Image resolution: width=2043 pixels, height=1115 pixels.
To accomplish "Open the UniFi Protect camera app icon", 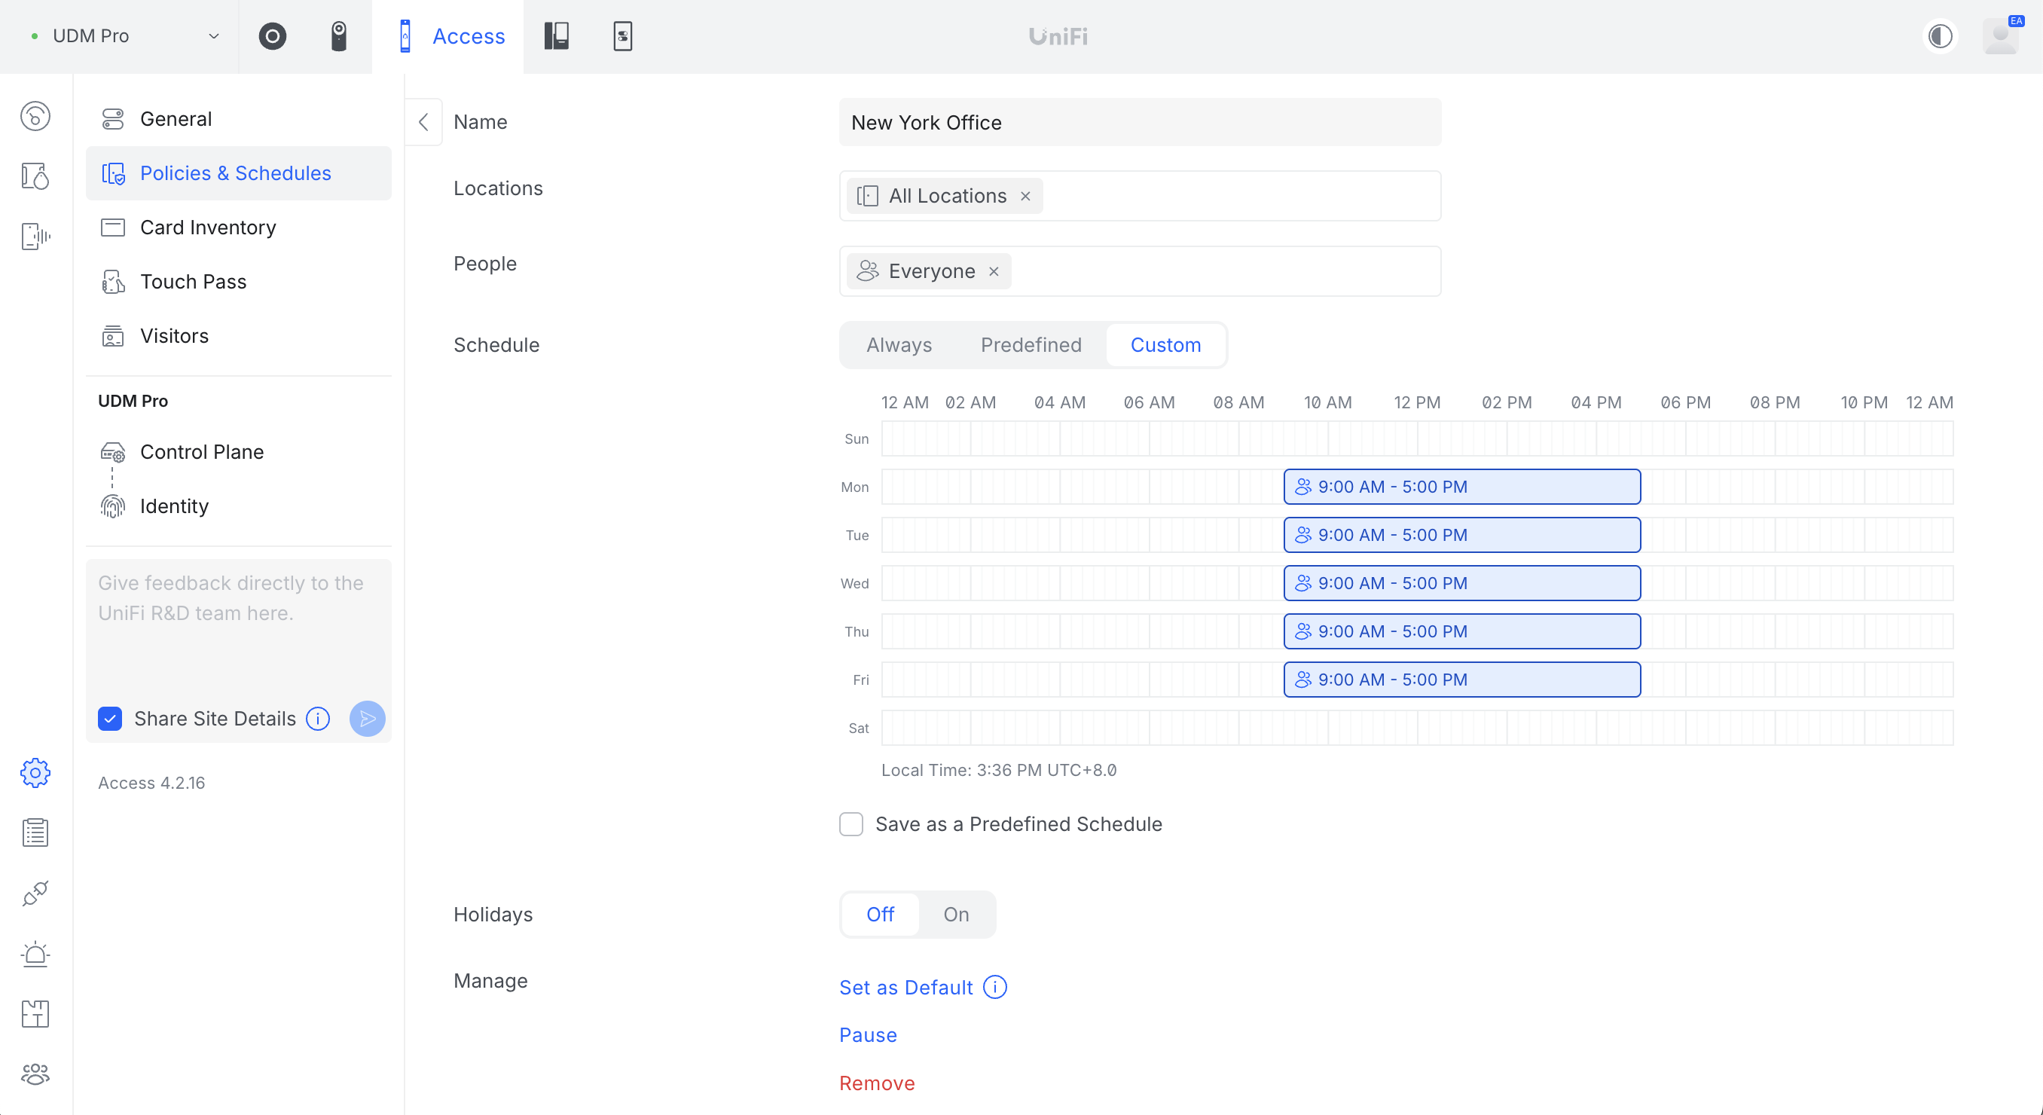I will pos(272,36).
